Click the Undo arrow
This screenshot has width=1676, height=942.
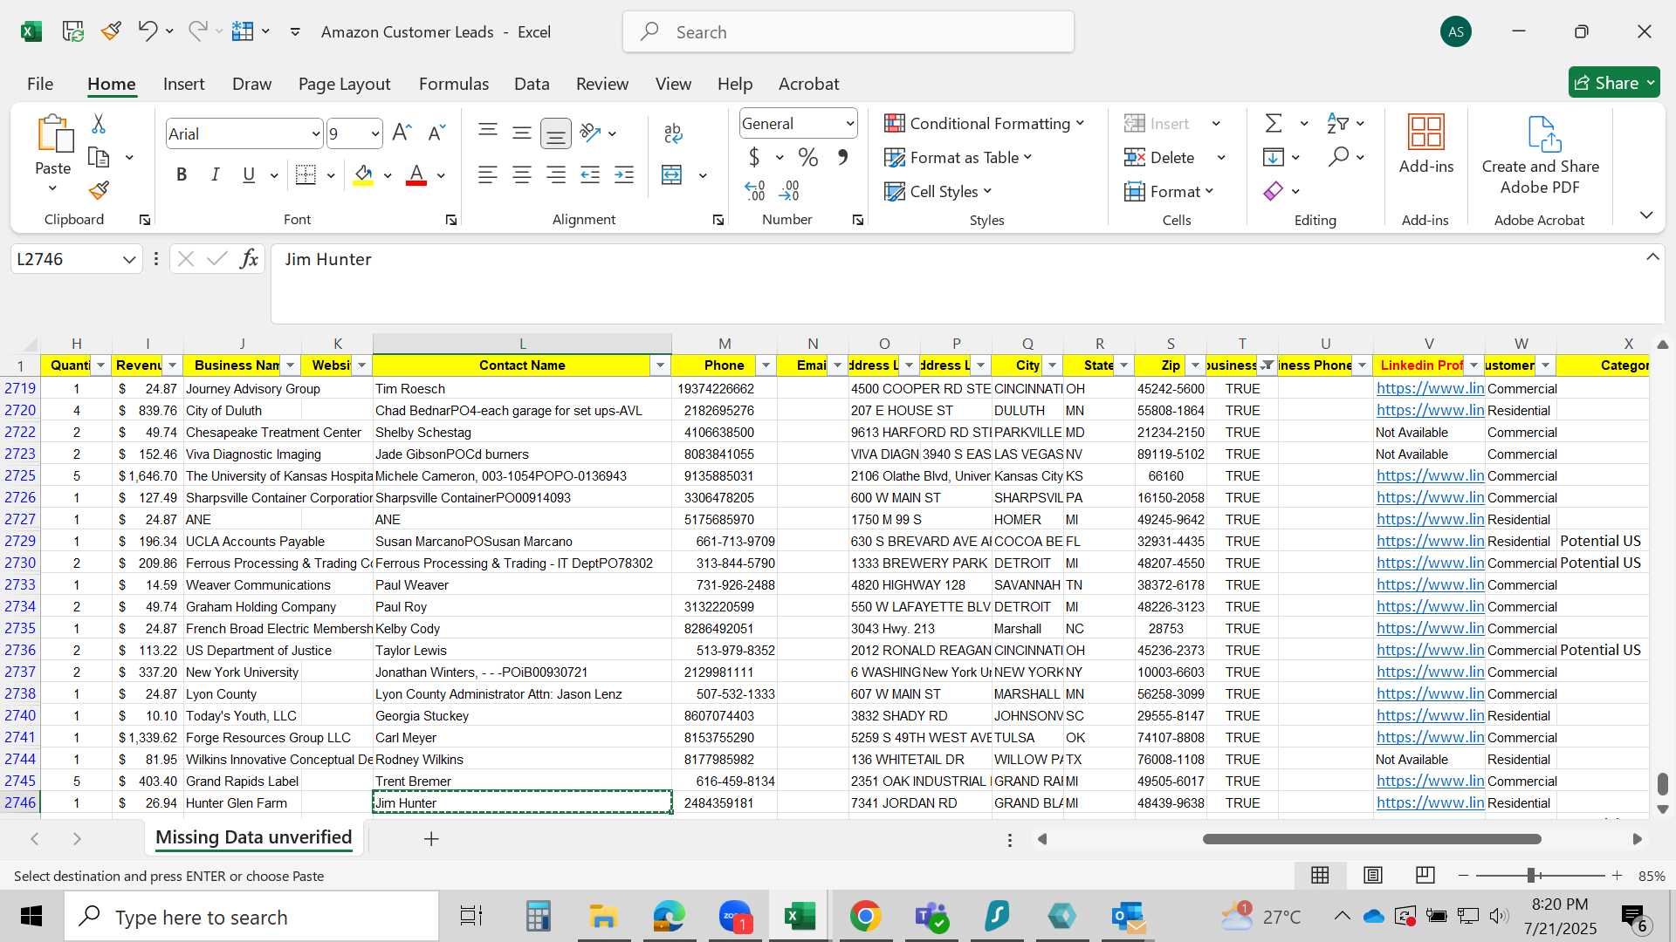[147, 31]
